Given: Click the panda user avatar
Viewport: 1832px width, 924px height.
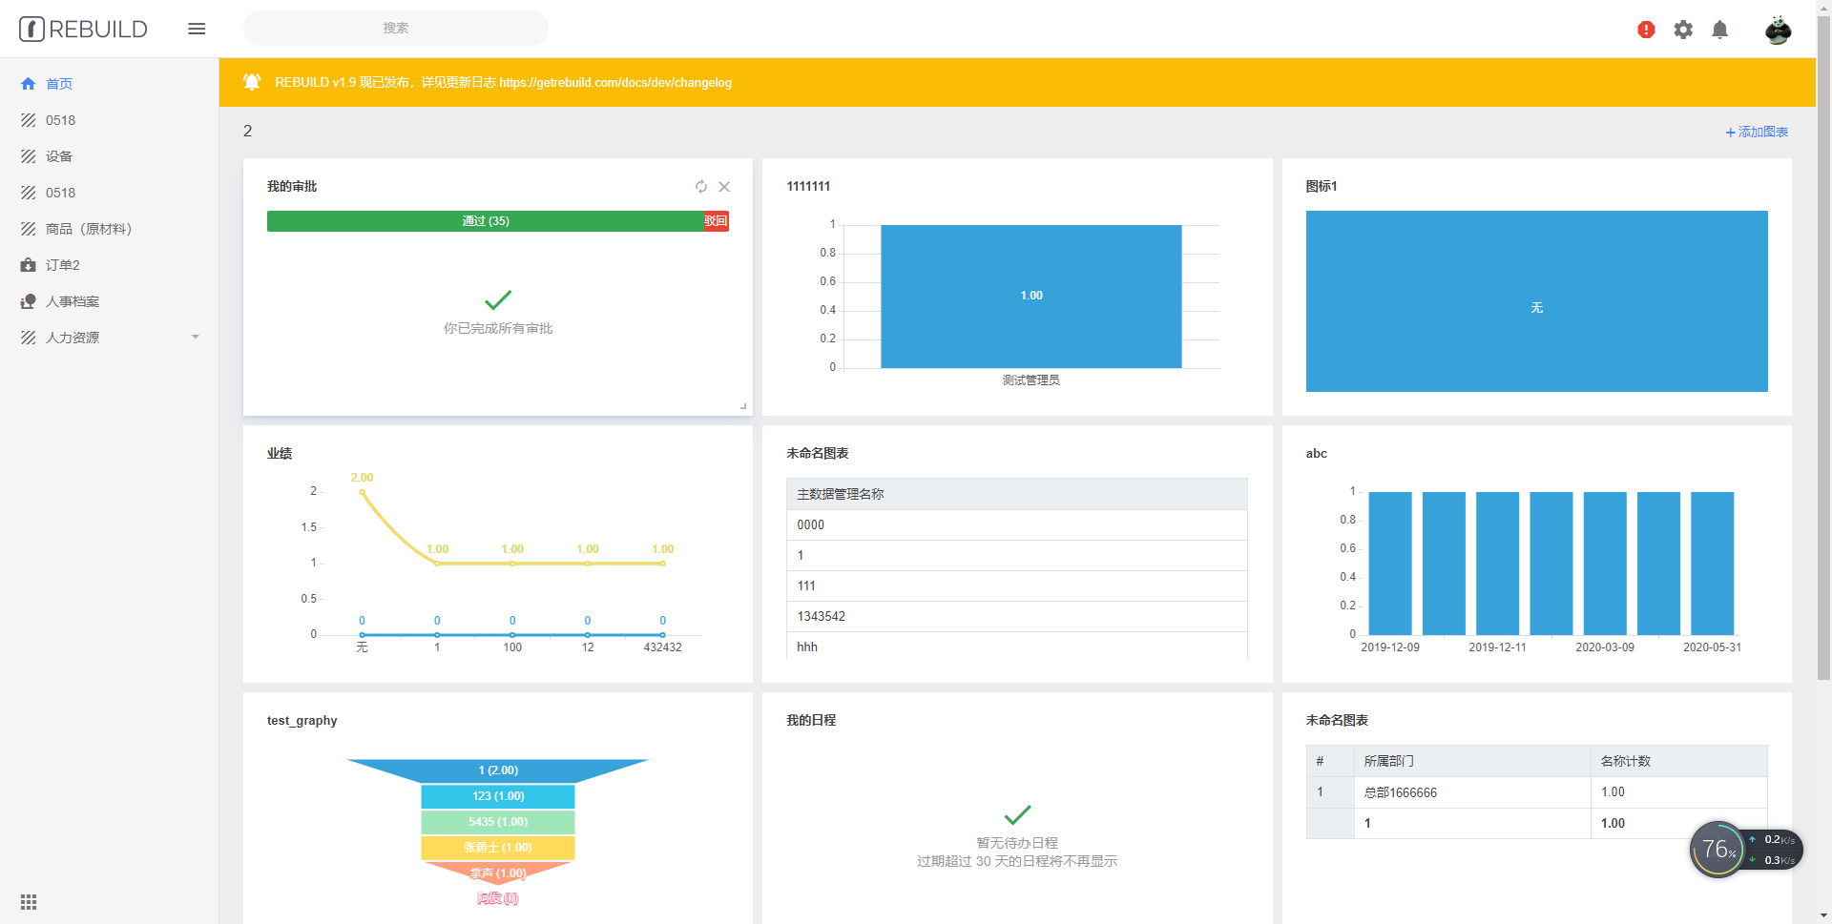Looking at the screenshot, I should (x=1778, y=30).
